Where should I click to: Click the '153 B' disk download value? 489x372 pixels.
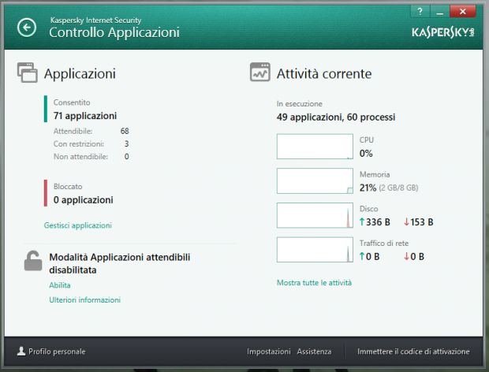pos(422,222)
